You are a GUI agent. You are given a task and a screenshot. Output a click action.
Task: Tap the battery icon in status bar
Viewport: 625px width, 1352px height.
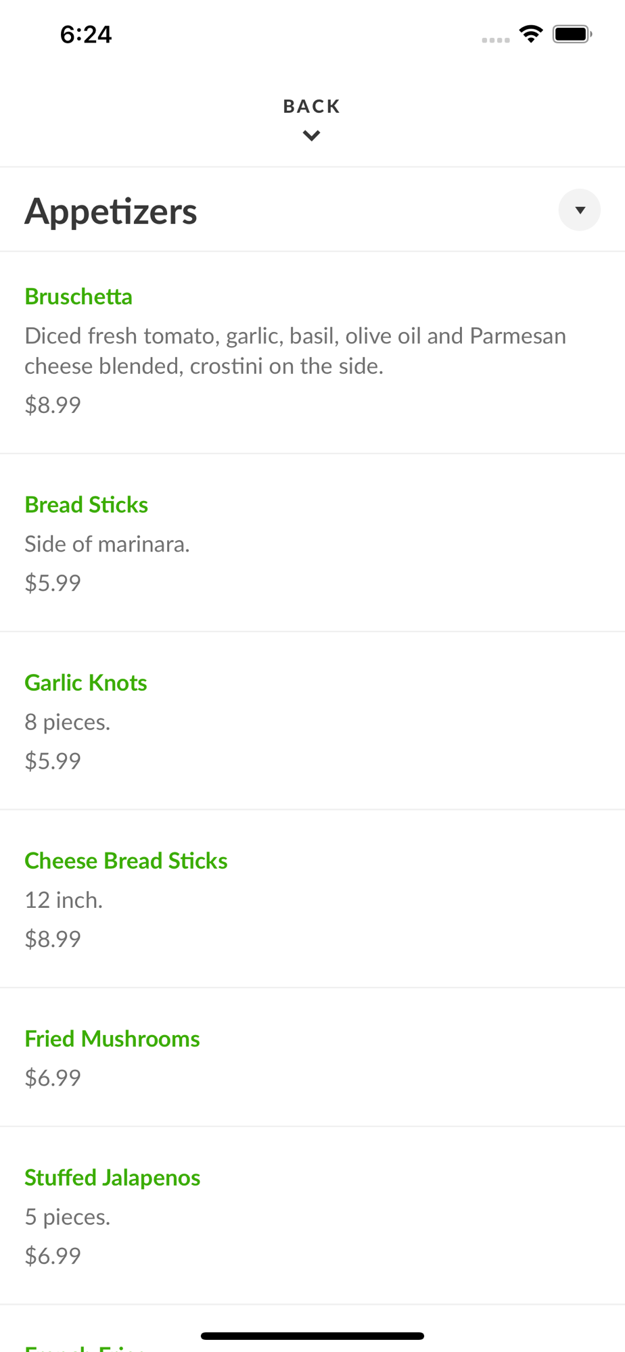[x=572, y=34]
